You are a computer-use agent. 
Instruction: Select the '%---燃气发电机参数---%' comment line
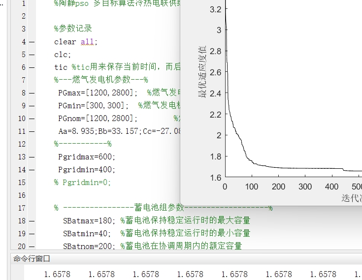coord(101,80)
